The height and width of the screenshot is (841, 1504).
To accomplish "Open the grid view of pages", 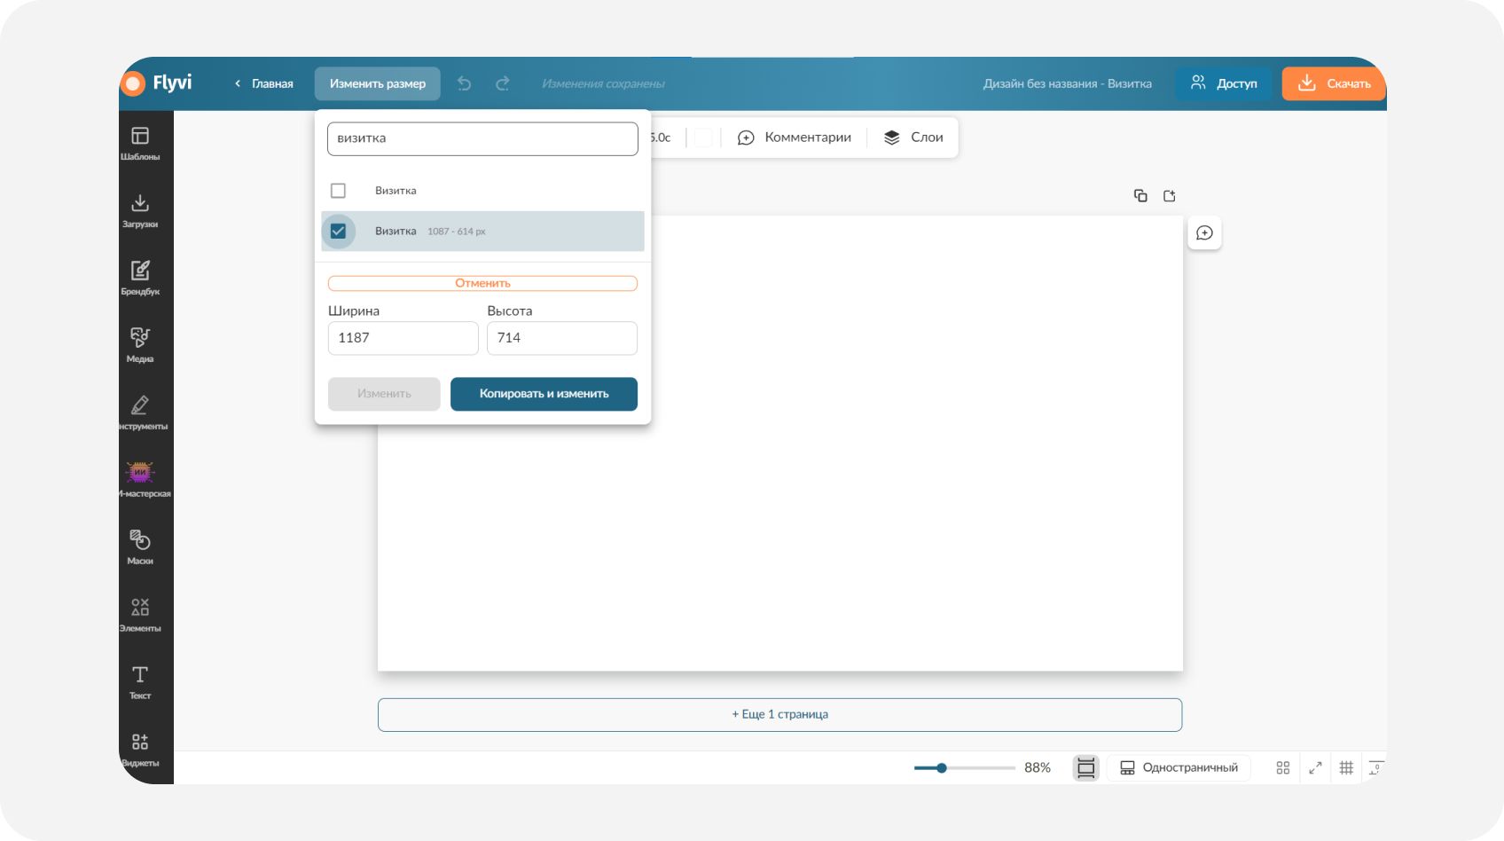I will point(1282,767).
